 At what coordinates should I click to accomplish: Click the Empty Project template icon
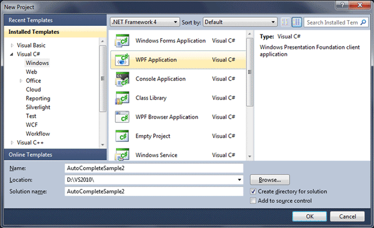(x=122, y=136)
